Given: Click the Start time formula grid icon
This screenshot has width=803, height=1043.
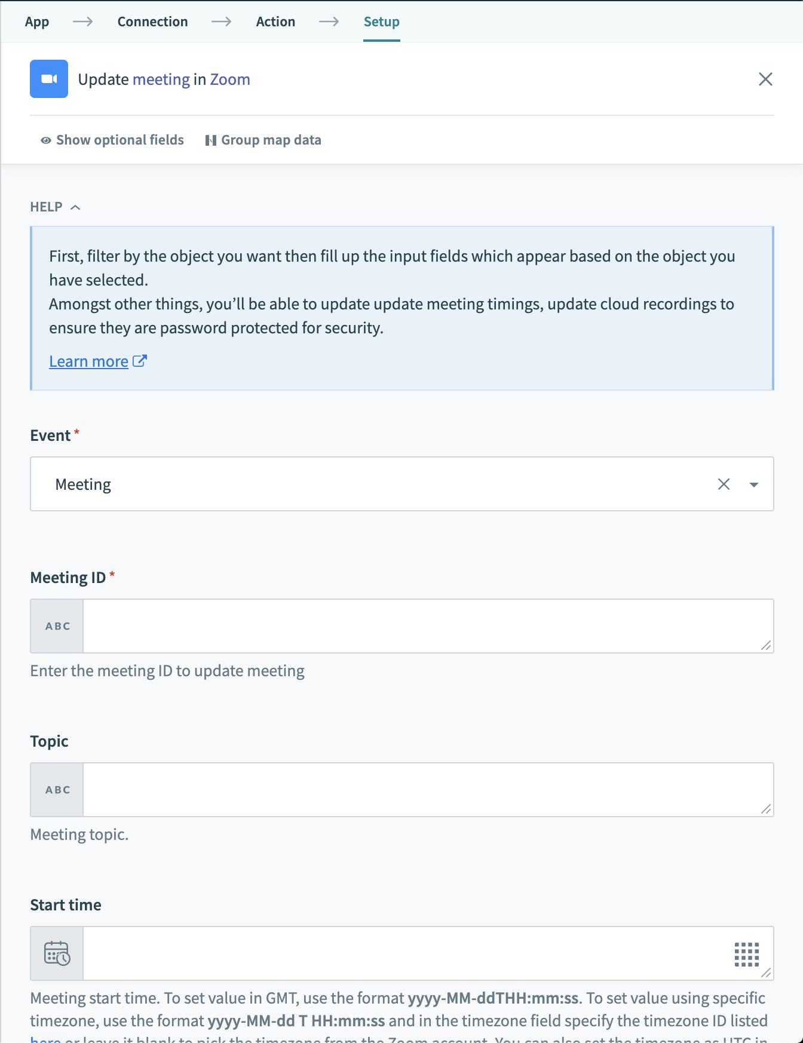Looking at the screenshot, I should pos(746,954).
